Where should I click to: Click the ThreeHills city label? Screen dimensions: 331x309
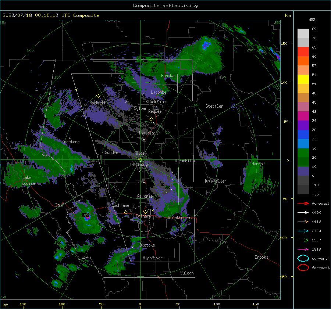coord(185,161)
